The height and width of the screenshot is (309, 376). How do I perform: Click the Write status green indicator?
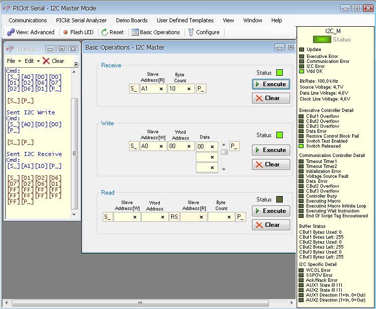click(x=280, y=135)
